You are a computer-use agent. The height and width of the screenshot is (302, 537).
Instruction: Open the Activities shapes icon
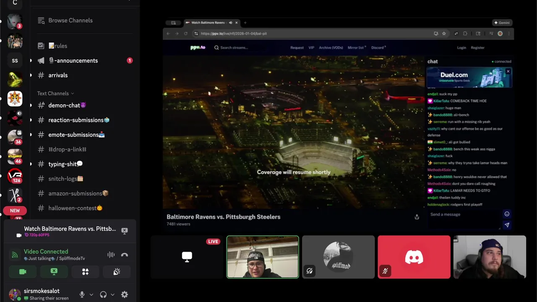(x=85, y=272)
